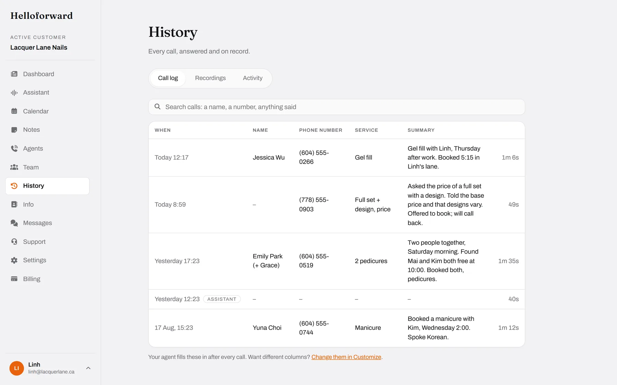Open Support via the headset icon
The width and height of the screenshot is (617, 385).
coord(14,242)
